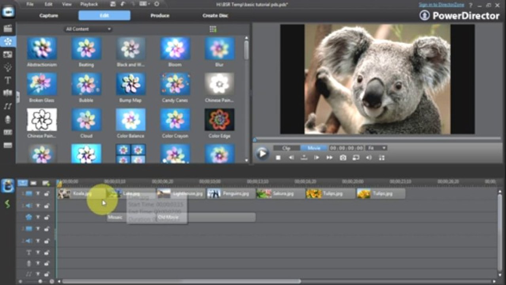Lock video track 1 with the padlock
The width and height of the screenshot is (506, 285).
click(46, 194)
